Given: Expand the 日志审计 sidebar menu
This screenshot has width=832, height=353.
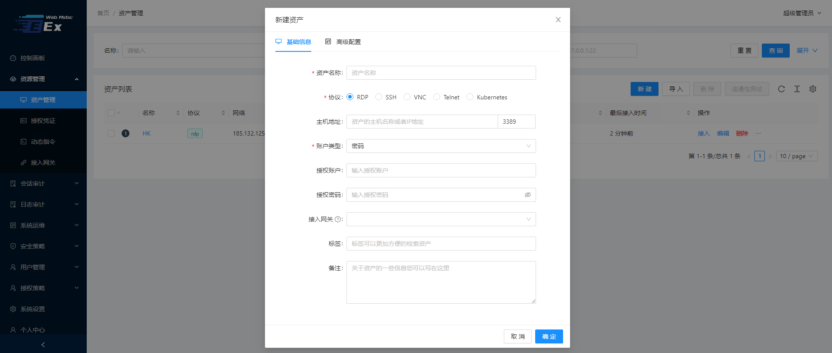Looking at the screenshot, I should [43, 204].
